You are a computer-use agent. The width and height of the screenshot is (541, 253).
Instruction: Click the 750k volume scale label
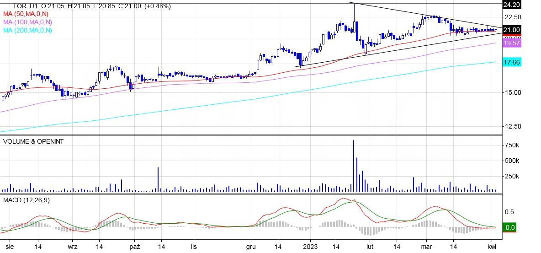point(512,145)
